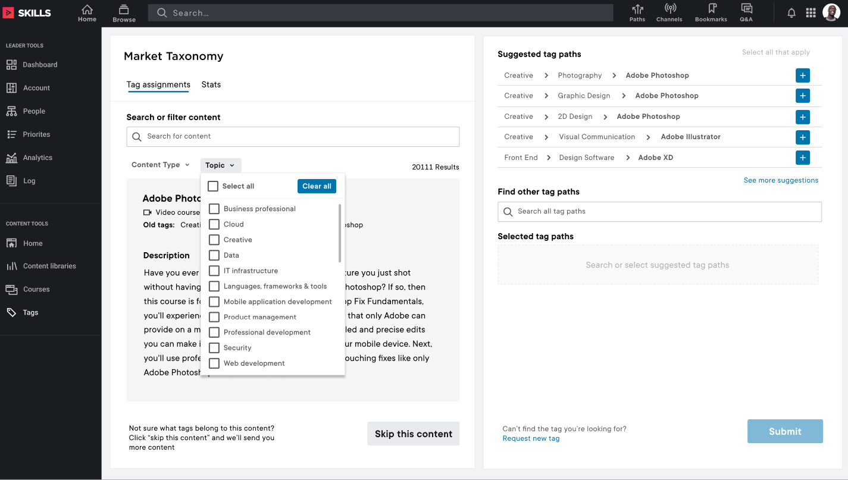Click Skip this content button
848x480 pixels.
pyautogui.click(x=414, y=434)
